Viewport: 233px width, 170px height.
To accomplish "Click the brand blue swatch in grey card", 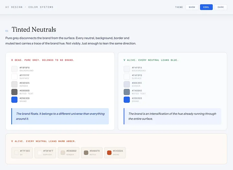I will [x=15, y=100].
